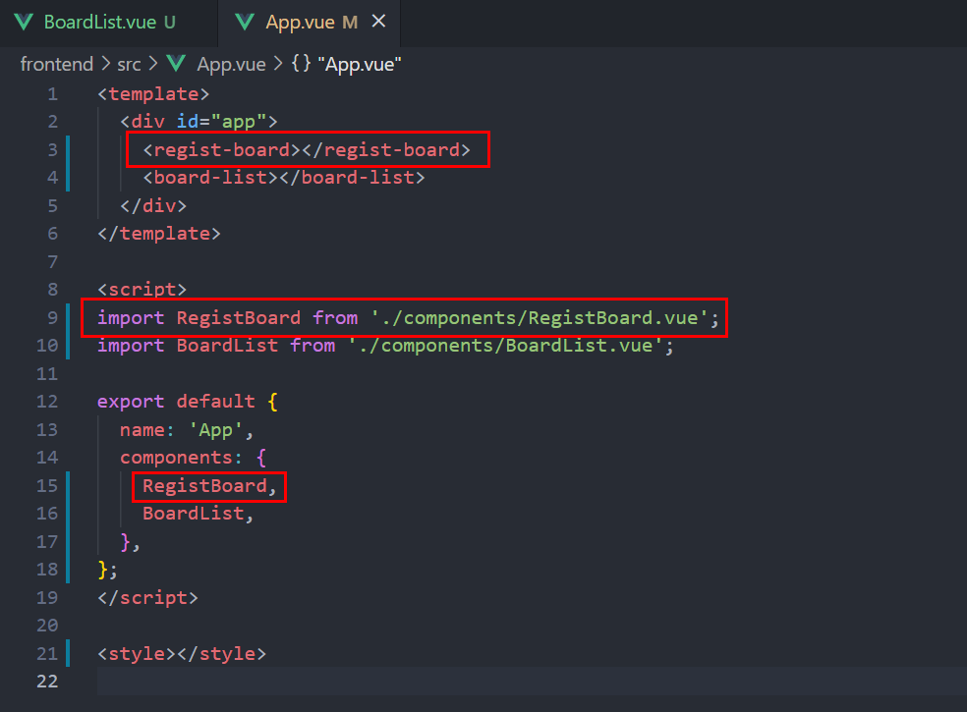Click 'export default' on line 12
This screenshot has width=967, height=712.
pos(176,402)
